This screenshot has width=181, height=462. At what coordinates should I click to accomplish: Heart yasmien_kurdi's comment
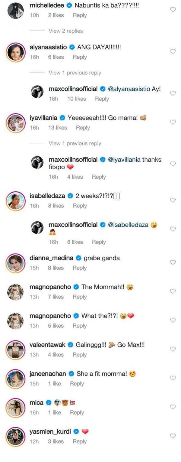(x=173, y=436)
